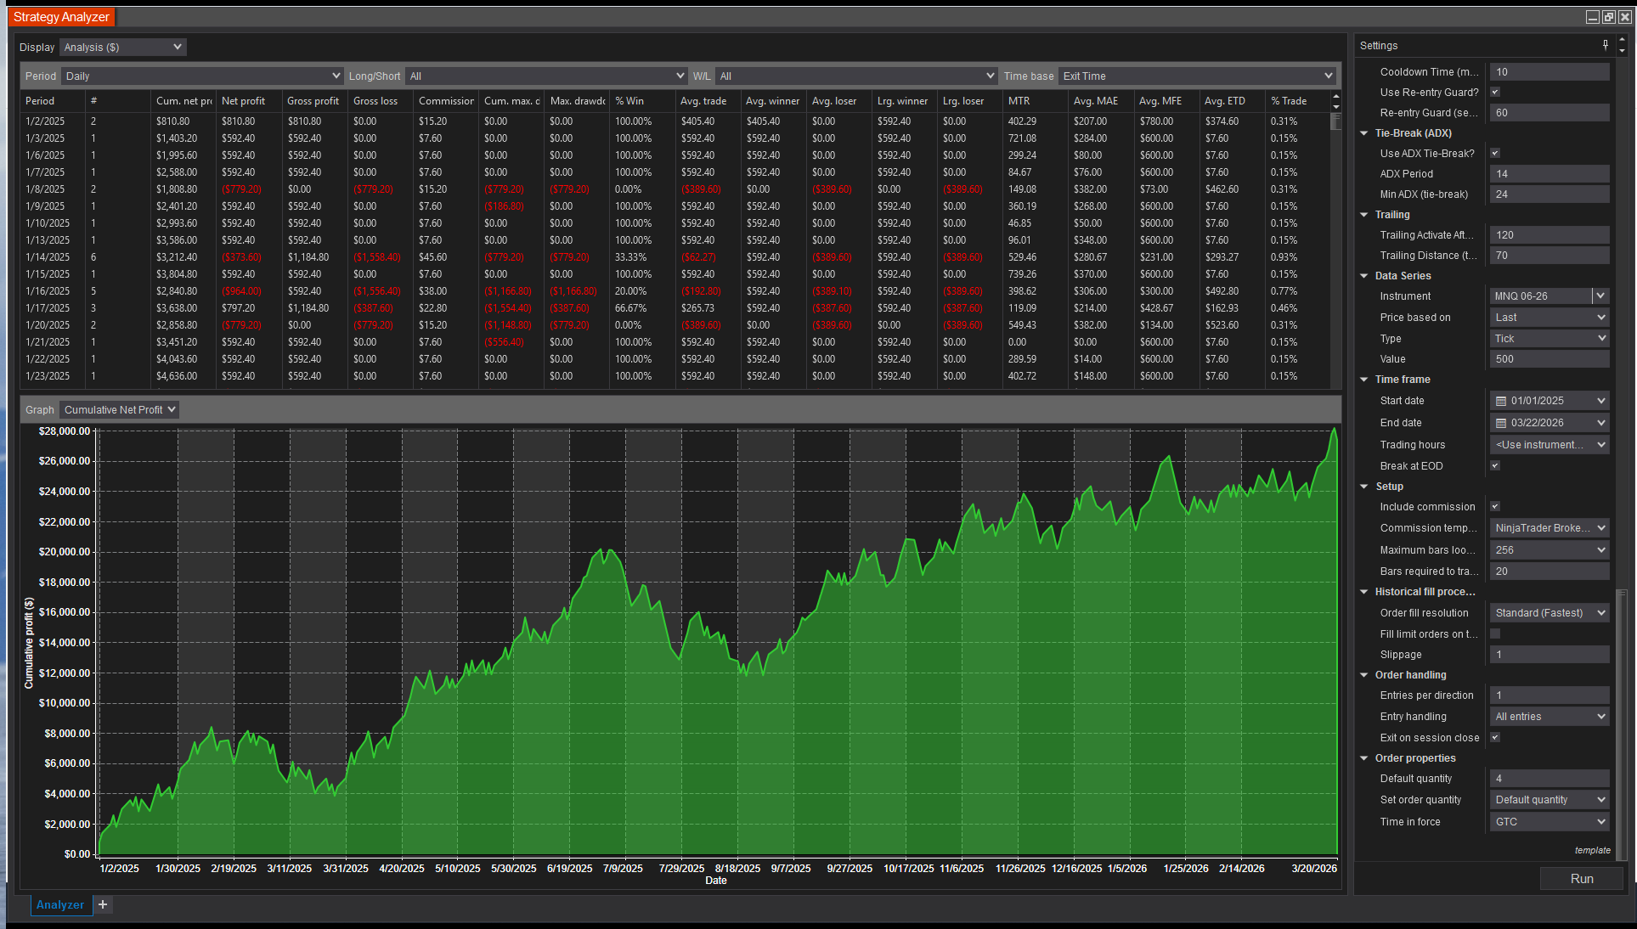Sort by Net profit column header
Screen dimensions: 1637x929
coord(244,100)
